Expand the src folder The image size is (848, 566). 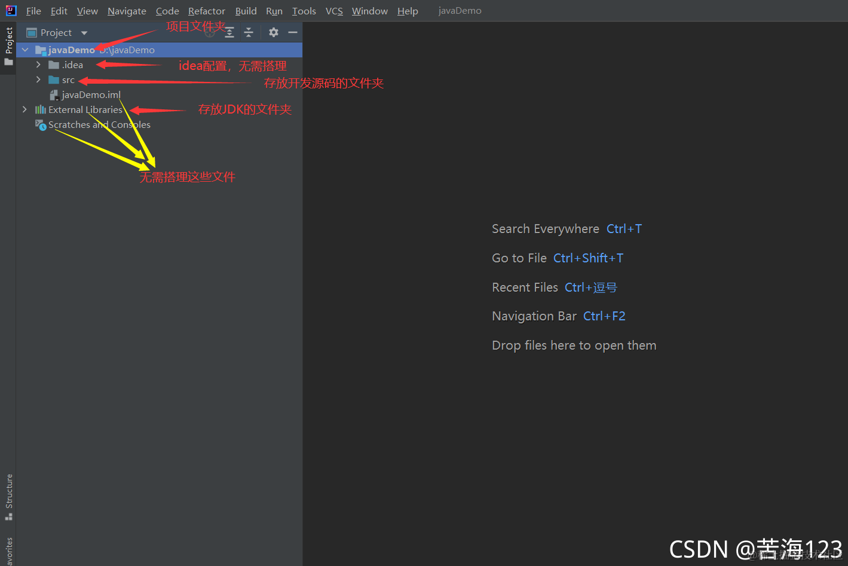pos(38,79)
